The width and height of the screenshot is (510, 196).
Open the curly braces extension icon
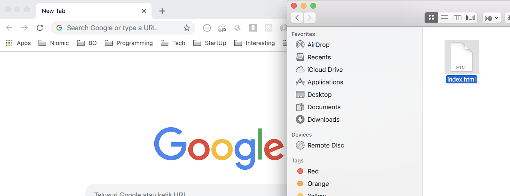pyautogui.click(x=207, y=28)
